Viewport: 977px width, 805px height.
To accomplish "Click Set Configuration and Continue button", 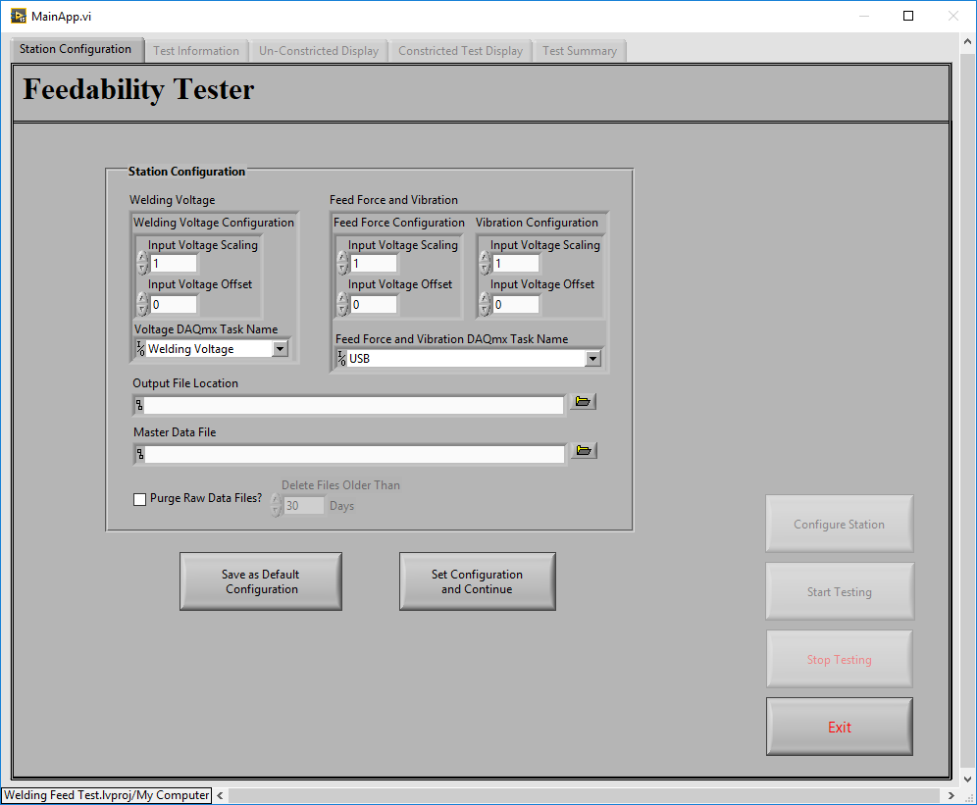I will (x=478, y=581).
